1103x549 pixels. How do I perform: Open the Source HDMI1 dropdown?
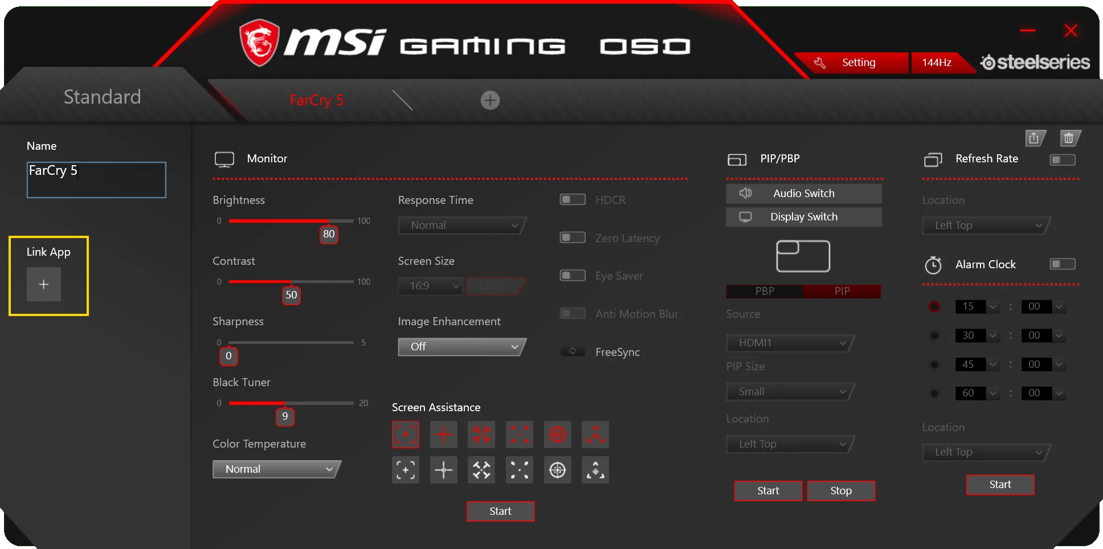tap(790, 343)
